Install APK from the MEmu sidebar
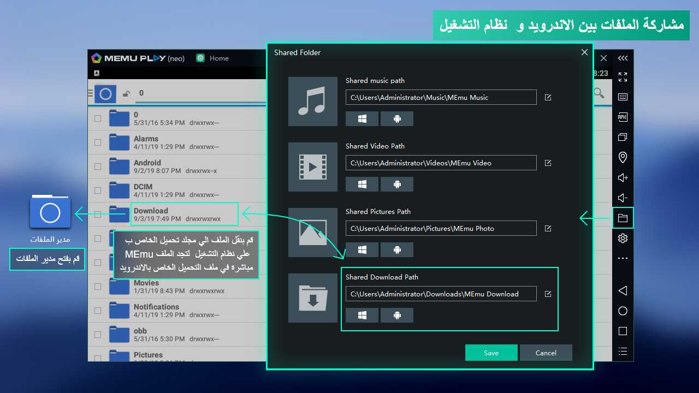Screen dimensions: 699x393 coord(623,117)
